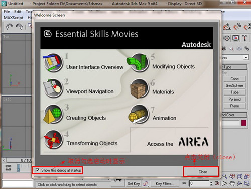Image resolution: width=251 pixels, height=189 pixels.
Task: Click the Undo arrow in toolbar
Action: click(9, 27)
